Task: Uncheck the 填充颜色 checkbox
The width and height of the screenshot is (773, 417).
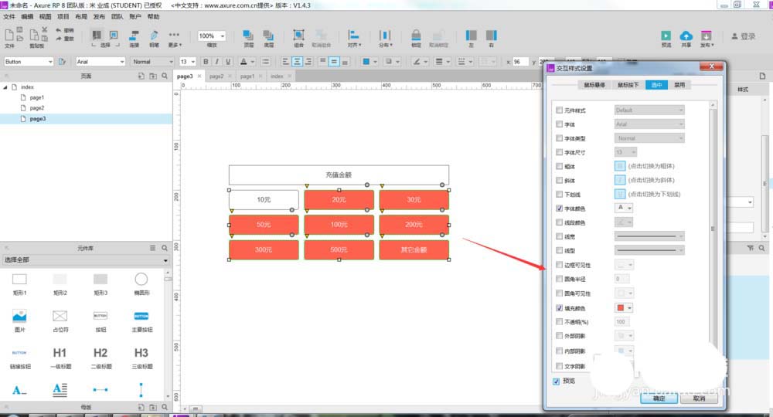Action: pos(559,307)
